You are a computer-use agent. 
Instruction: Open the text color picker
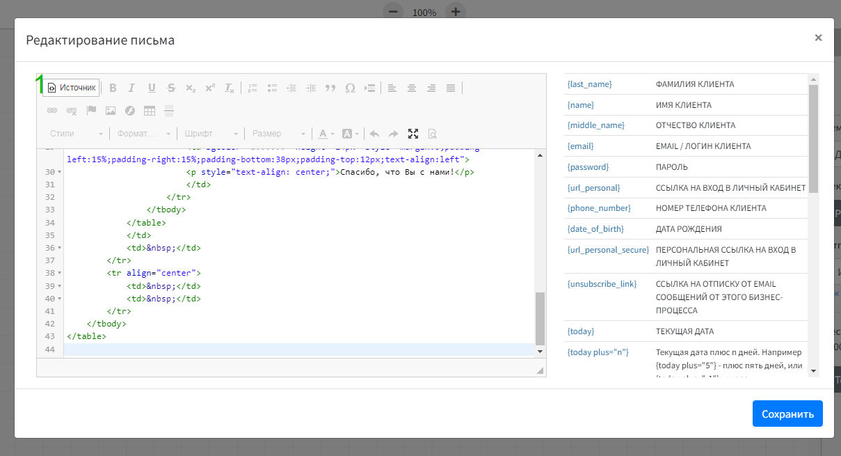[x=323, y=134]
